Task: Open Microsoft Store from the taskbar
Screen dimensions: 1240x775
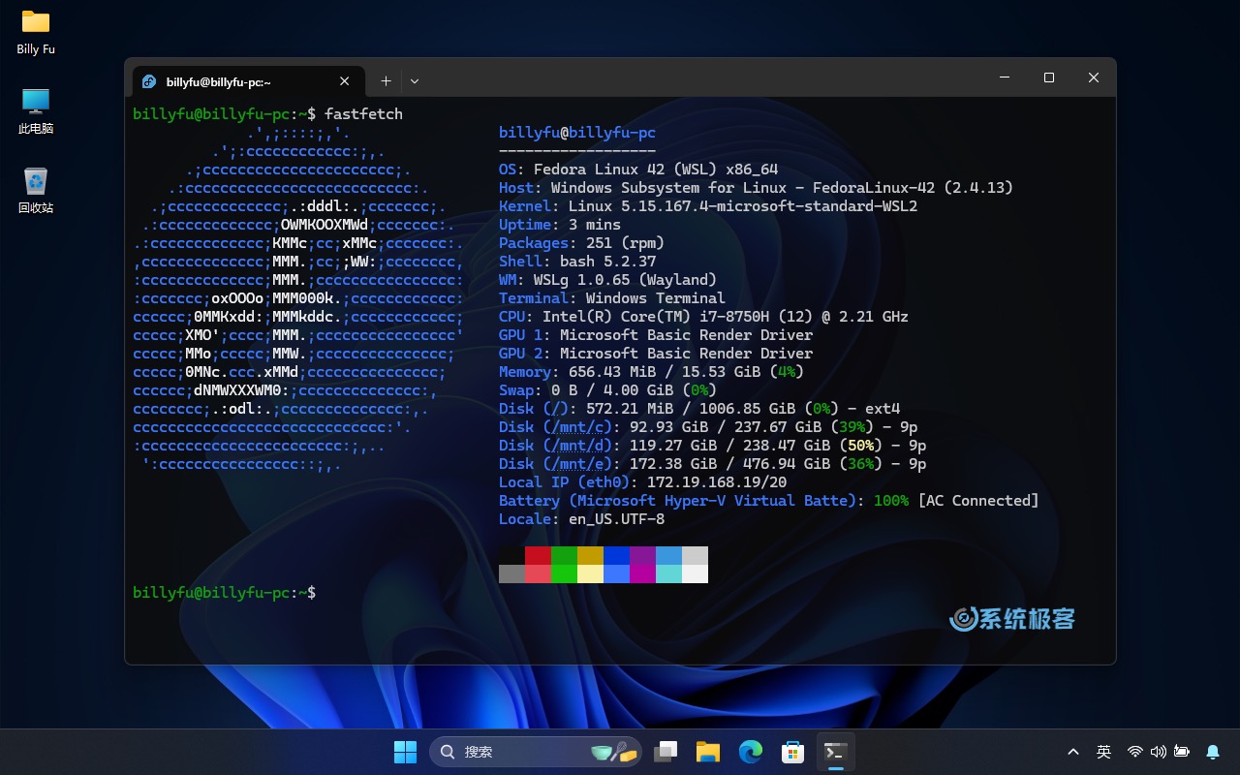Action: pyautogui.click(x=793, y=752)
